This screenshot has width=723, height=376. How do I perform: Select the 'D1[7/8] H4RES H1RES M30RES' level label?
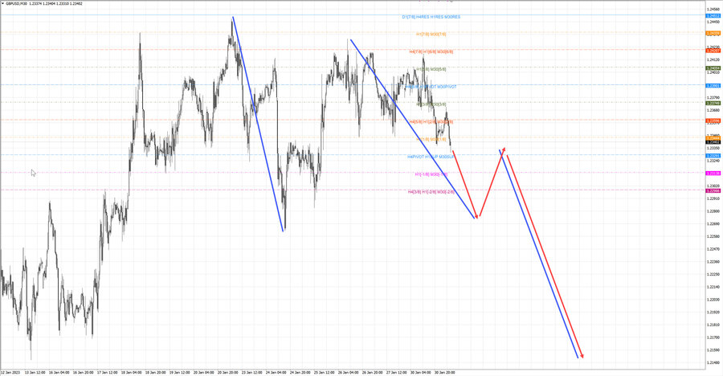coord(431,17)
